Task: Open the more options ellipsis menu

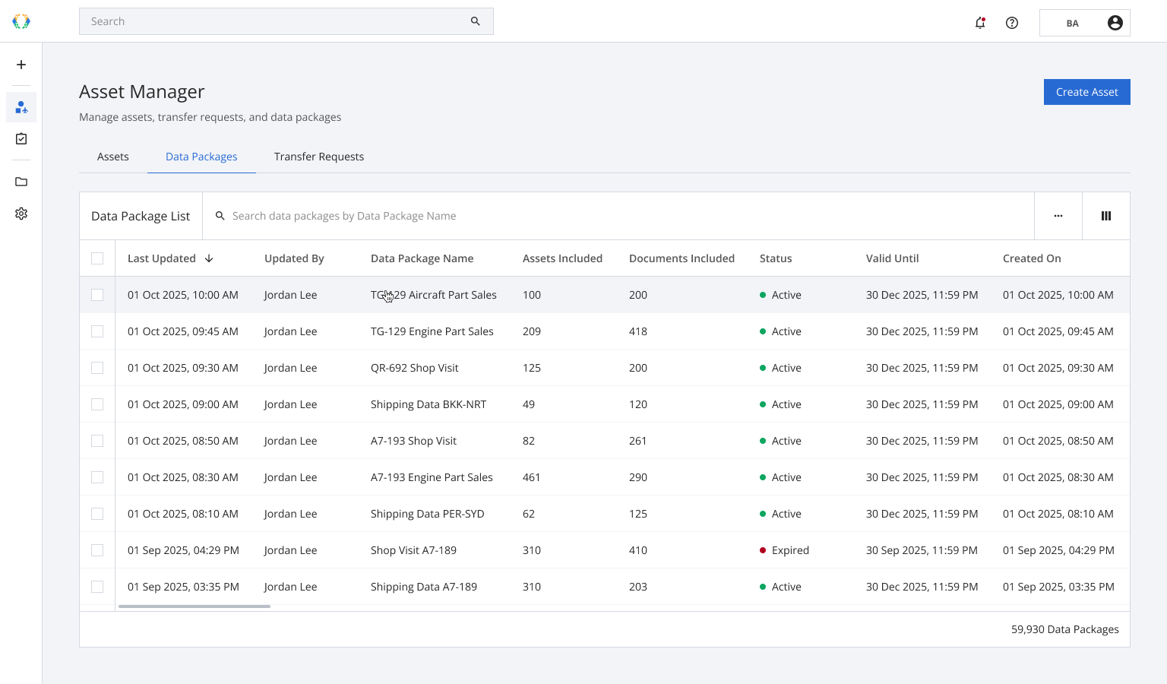Action: click(x=1058, y=216)
